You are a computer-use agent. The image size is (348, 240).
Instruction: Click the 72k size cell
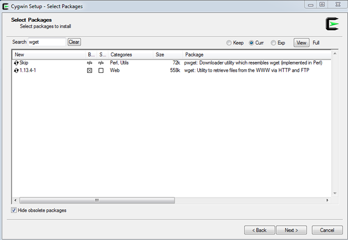tap(176, 63)
